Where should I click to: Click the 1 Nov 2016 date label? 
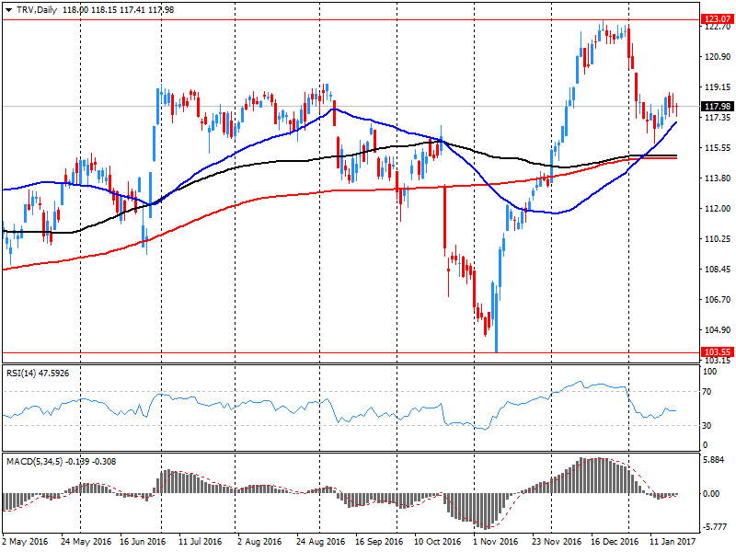496,542
